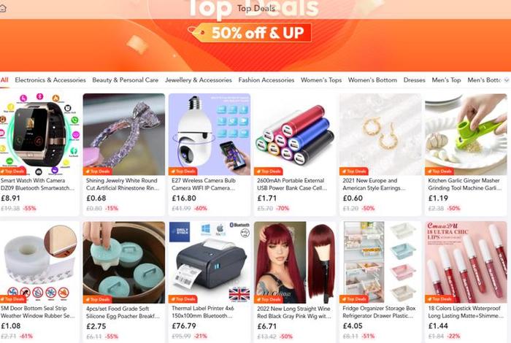Switch to Beauty & Personal Care tab

click(x=125, y=80)
